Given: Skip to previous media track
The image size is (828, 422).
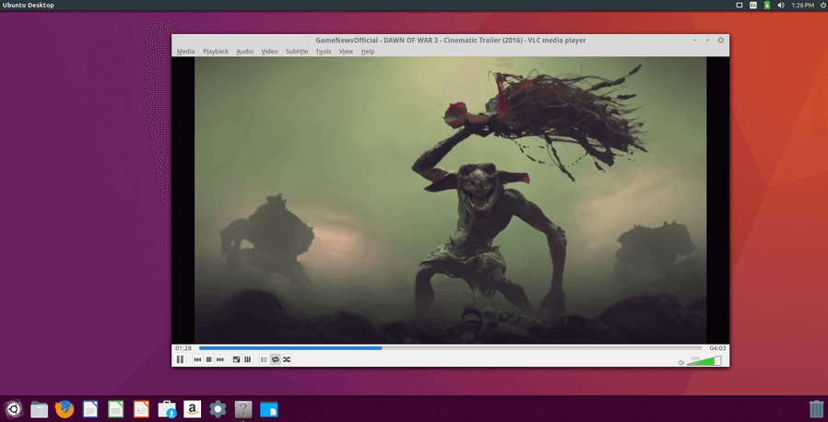Looking at the screenshot, I should coord(197,359).
